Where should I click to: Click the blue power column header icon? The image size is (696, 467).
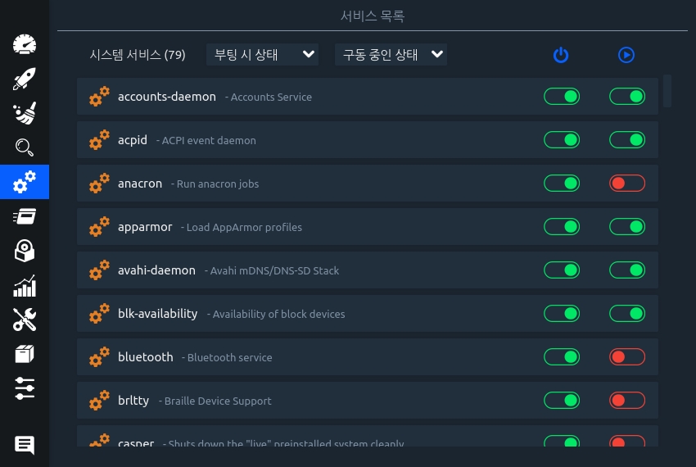click(x=561, y=55)
